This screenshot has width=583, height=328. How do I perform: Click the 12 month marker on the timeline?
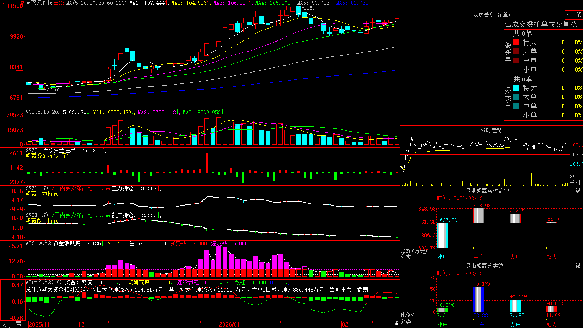coord(81,324)
